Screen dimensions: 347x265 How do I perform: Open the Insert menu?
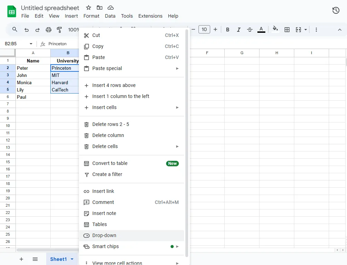(71, 16)
